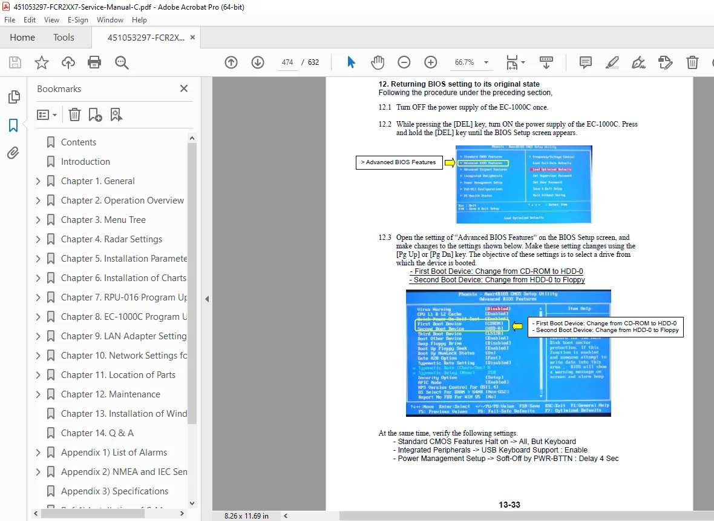714x521 pixels.
Task: Open the Window menu
Action: (110, 20)
